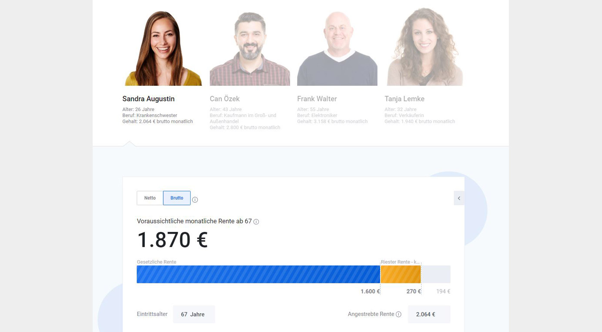
Task: Open the Frank Walter persona tab
Action: click(x=317, y=99)
